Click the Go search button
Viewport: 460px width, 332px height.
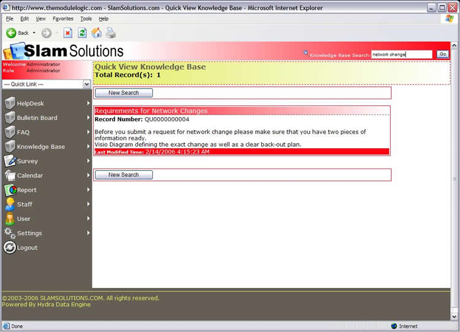[443, 54]
